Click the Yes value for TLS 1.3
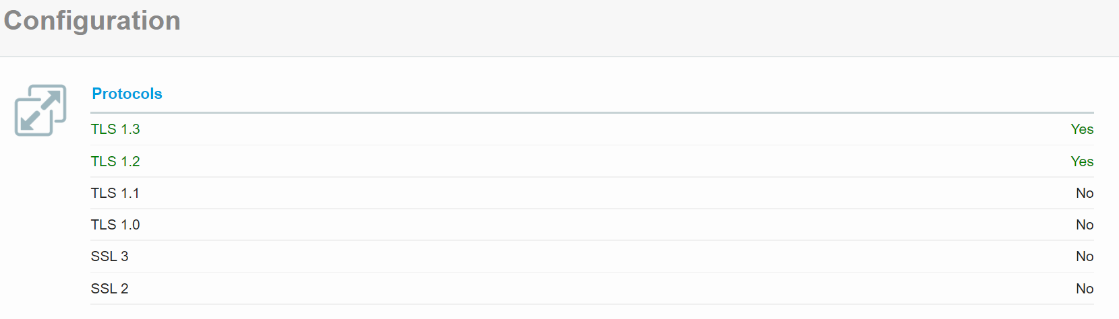 (x=1082, y=129)
